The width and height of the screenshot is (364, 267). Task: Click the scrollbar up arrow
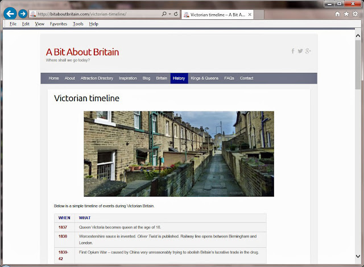358,36
